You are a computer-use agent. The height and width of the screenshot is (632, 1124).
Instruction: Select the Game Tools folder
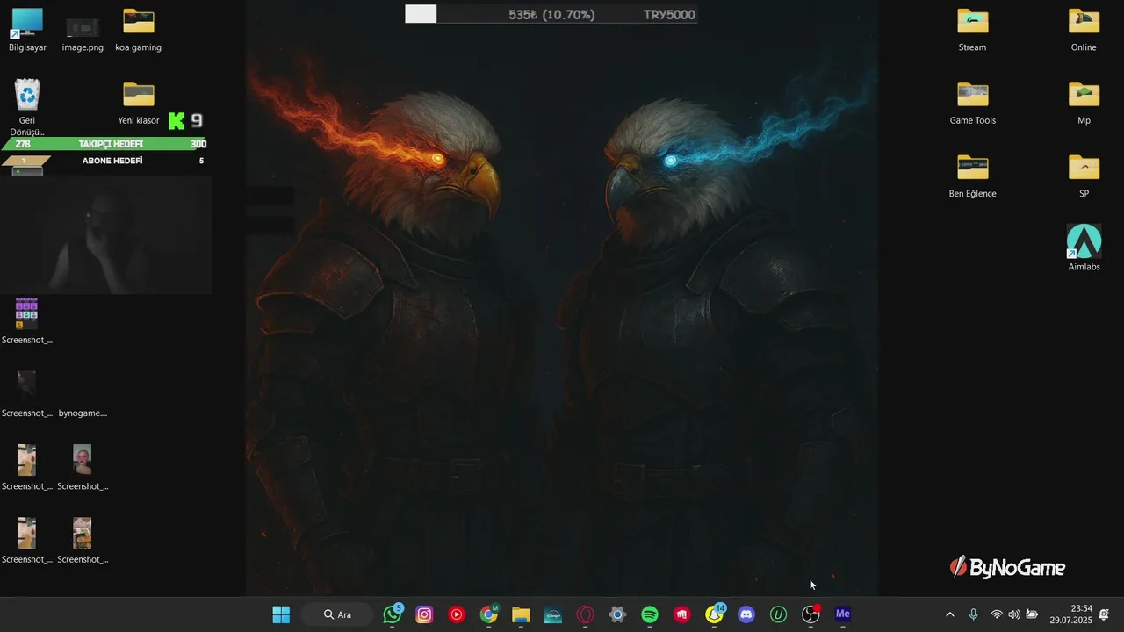pos(972,103)
